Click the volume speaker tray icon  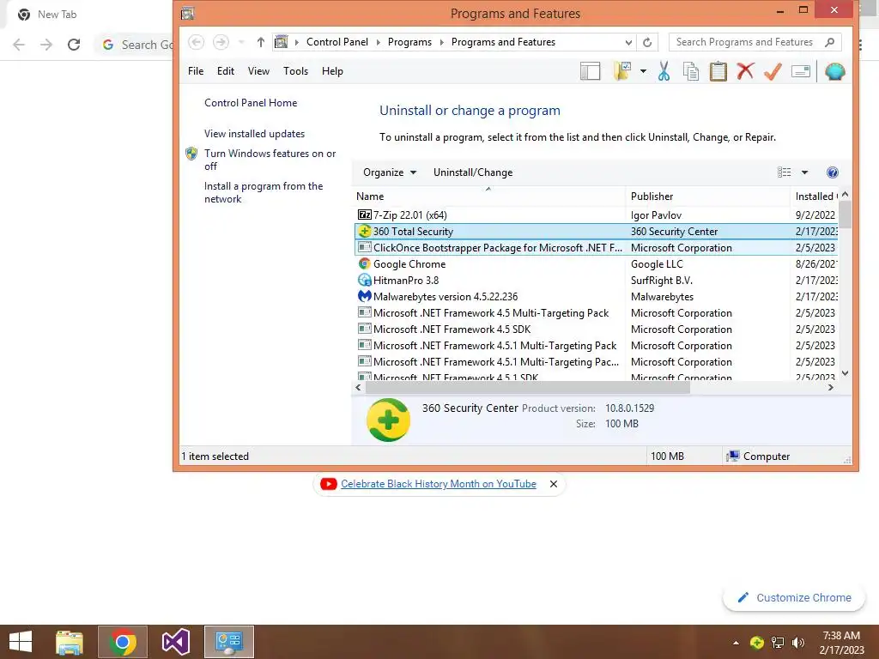(x=797, y=642)
